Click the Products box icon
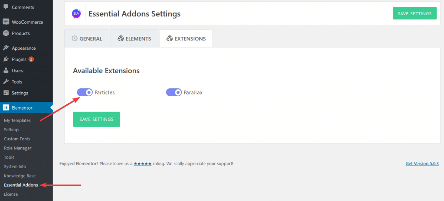The image size is (444, 201). 6,33
